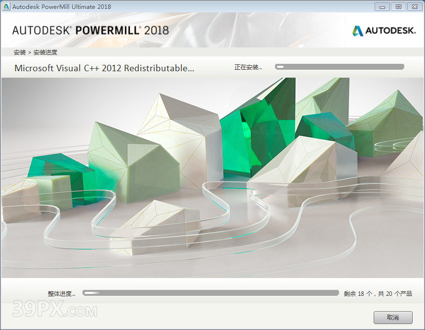Click the Microsoft Visual C++ component progress bar
The image size is (425, 330).
pyautogui.click(x=339, y=67)
